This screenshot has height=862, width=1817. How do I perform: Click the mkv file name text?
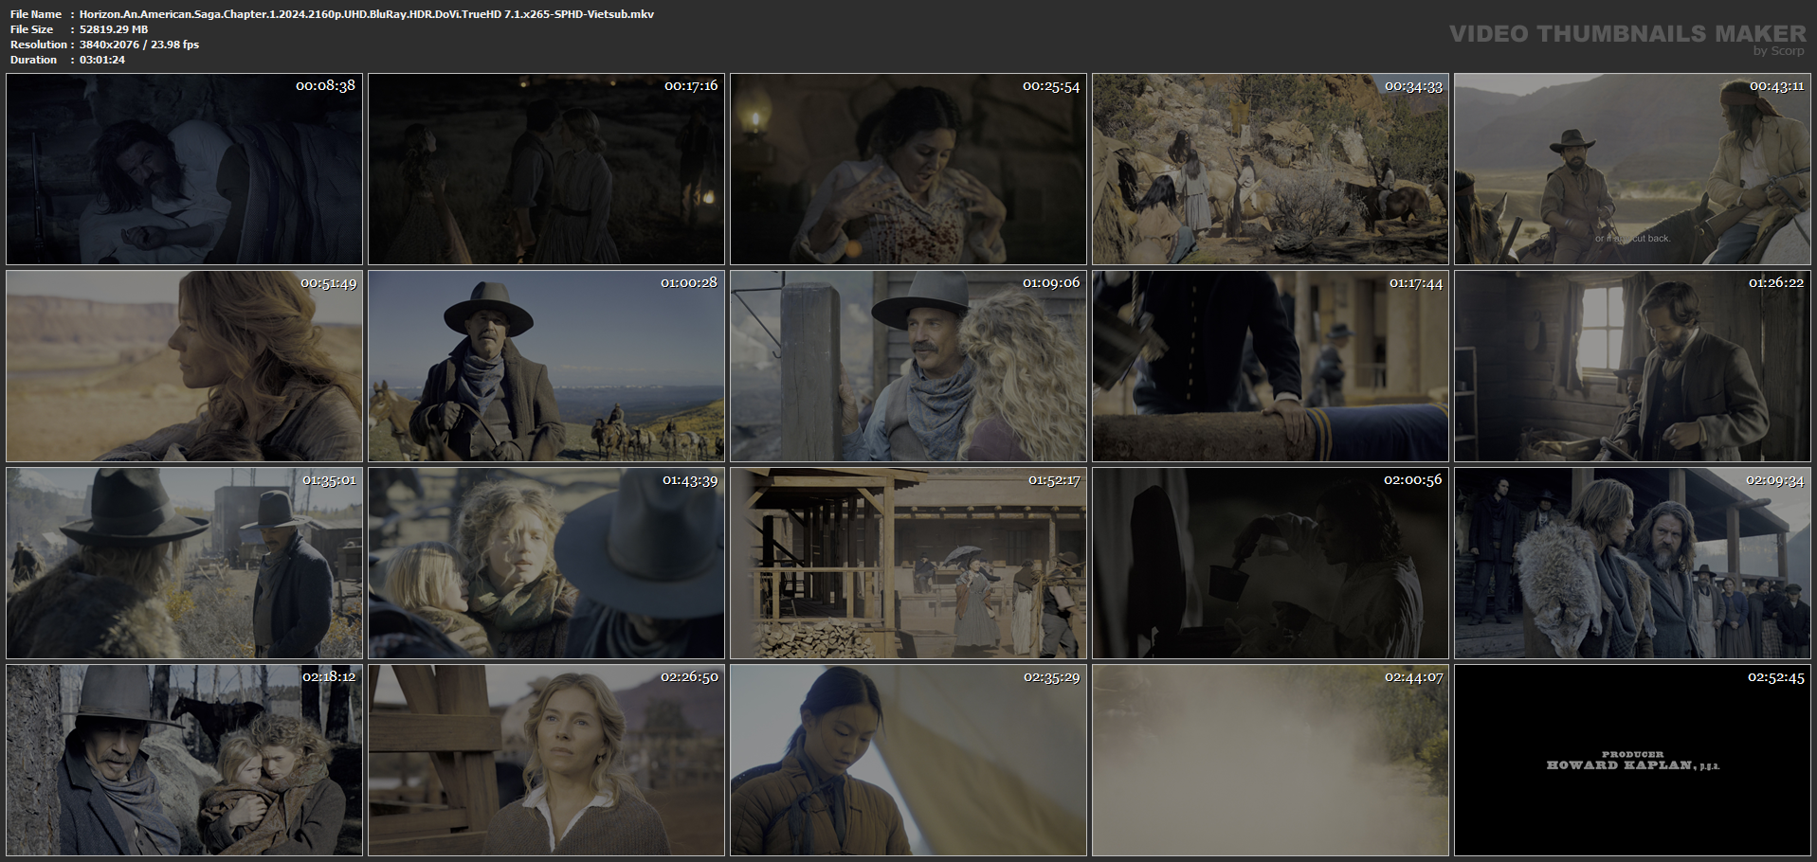point(367,14)
